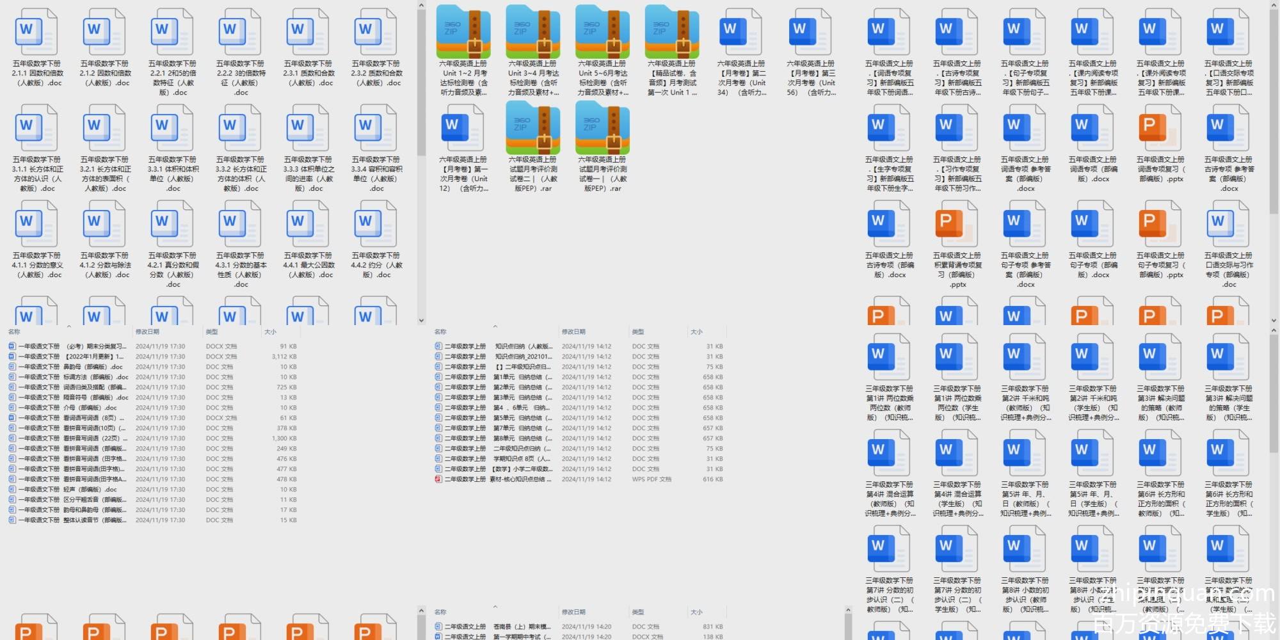Open the Unit 1~2 月考 zip archive

click(x=463, y=33)
